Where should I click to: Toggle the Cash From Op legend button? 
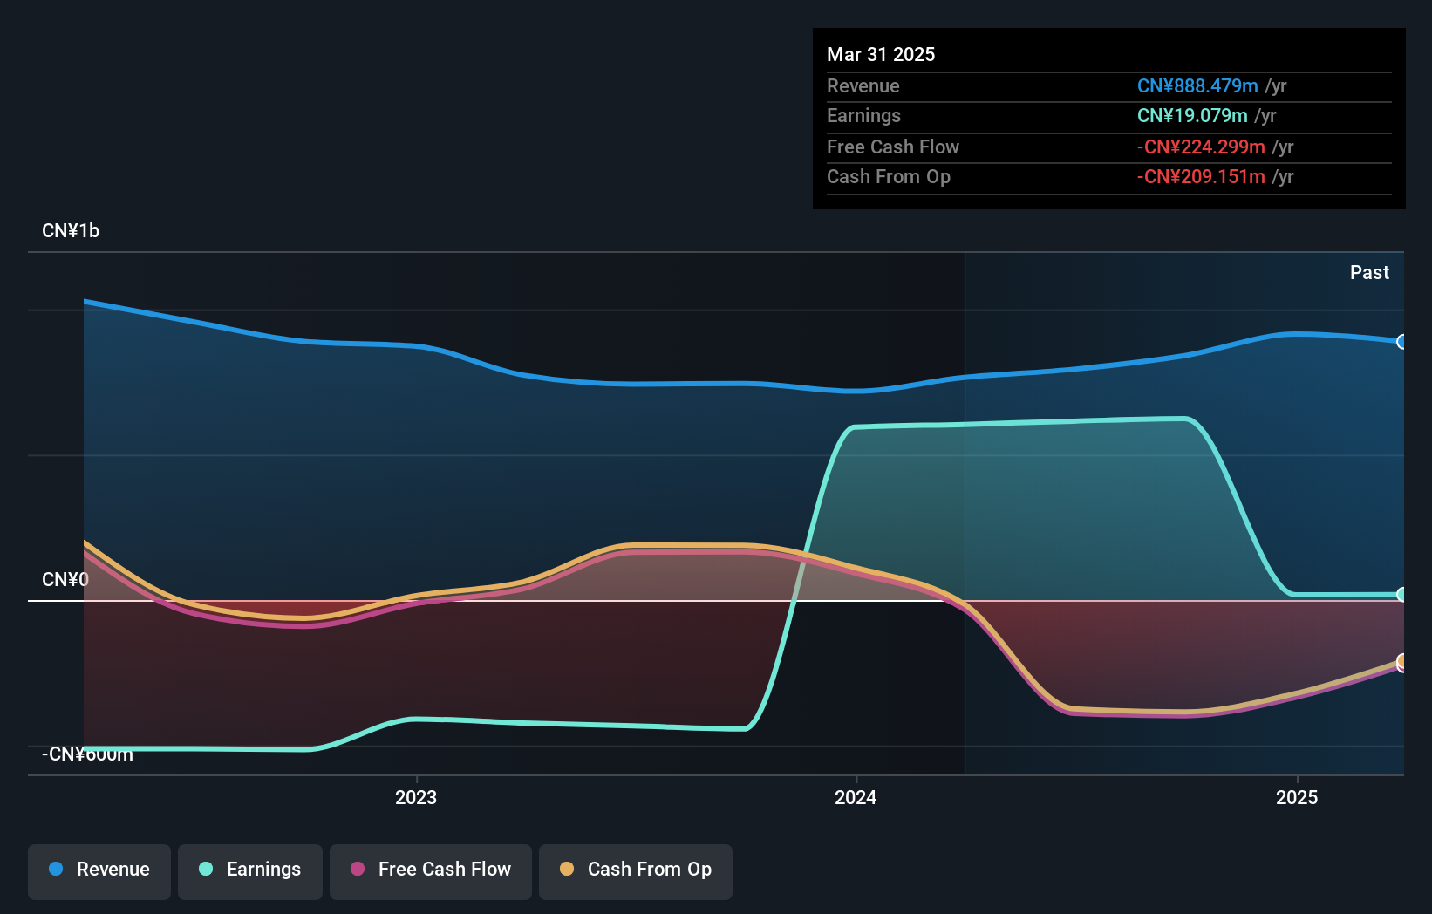tap(636, 871)
